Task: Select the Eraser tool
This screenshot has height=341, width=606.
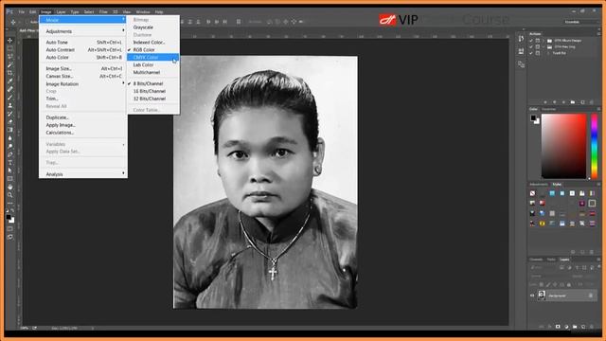Action: 10,121
